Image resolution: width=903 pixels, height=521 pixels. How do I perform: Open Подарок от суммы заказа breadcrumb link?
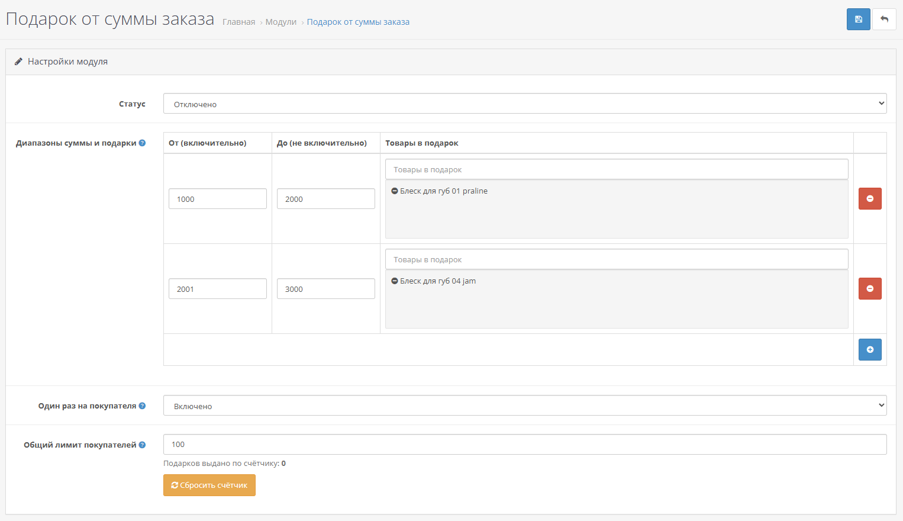(x=358, y=22)
